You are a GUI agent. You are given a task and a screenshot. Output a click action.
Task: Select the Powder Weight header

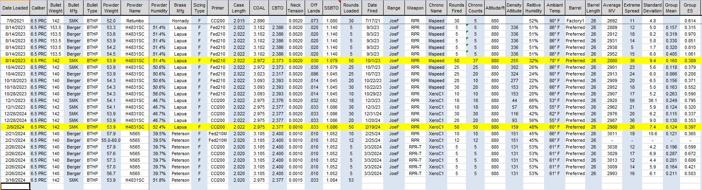point(111,8)
